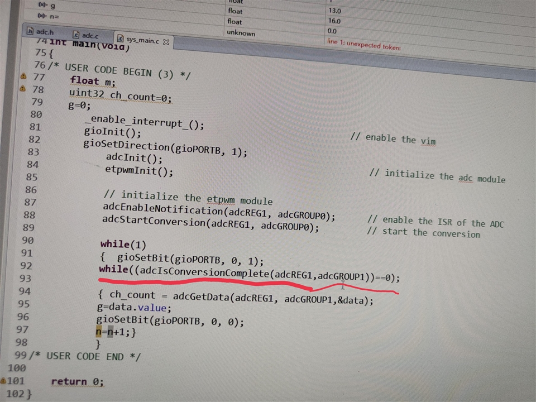Select expression 'n=' in the variables view
Image resolution: width=536 pixels, height=402 pixels.
click(49, 16)
